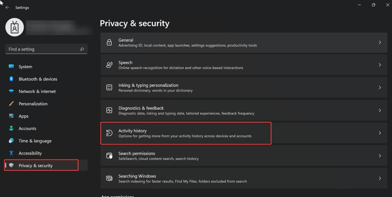Screen dimensions: 392x197
Task: Open Search permissions via its chevron
Action: pyautogui.click(x=380, y=156)
